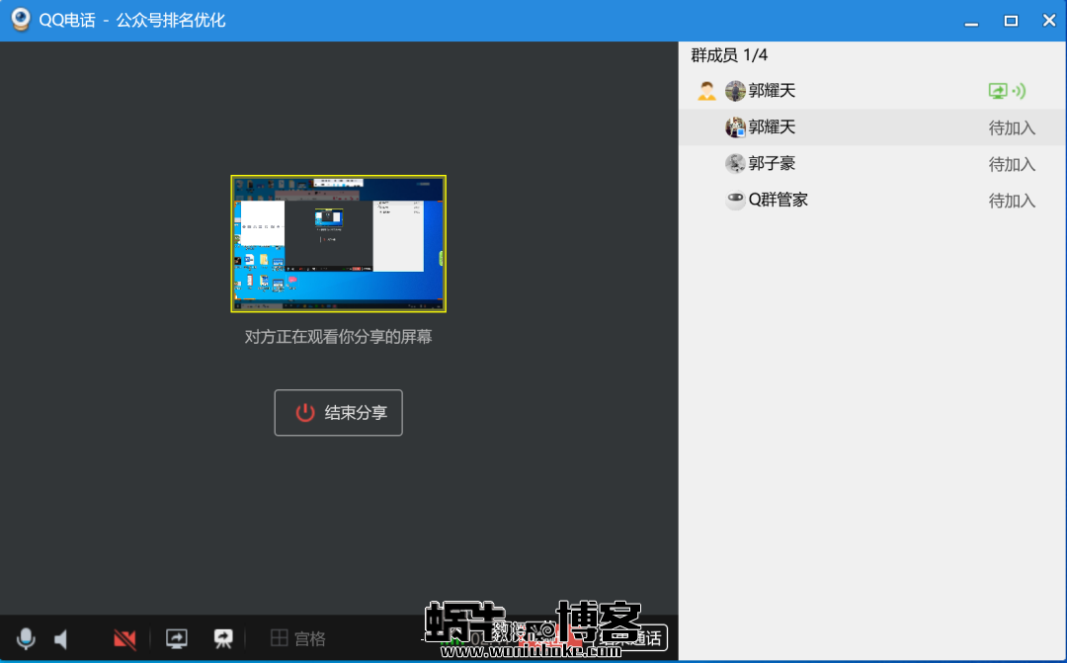Enable the disabled camera icon
Viewport: 1067px width, 663px height.
[x=124, y=639]
